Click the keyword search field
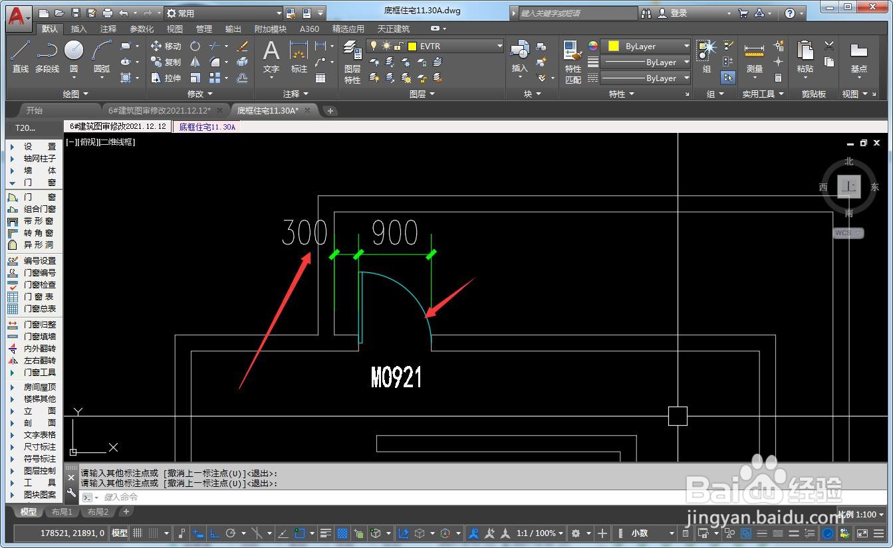 (576, 13)
